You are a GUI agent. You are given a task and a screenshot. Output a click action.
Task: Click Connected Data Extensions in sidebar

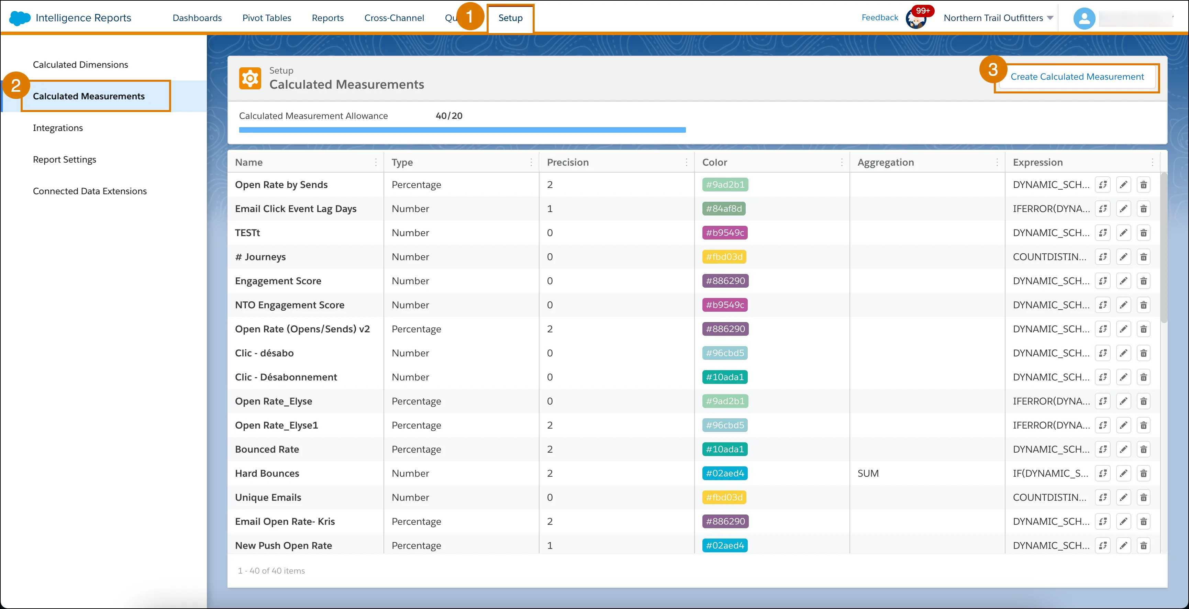pos(90,190)
